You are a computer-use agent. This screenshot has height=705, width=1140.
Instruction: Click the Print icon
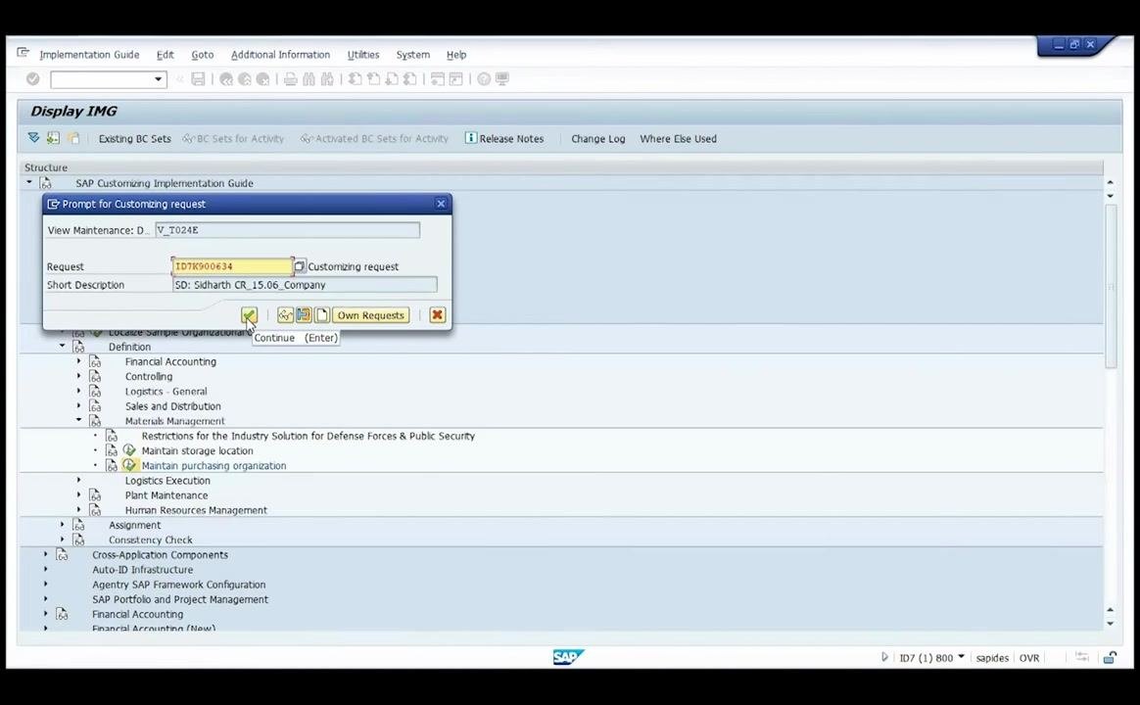click(x=290, y=79)
